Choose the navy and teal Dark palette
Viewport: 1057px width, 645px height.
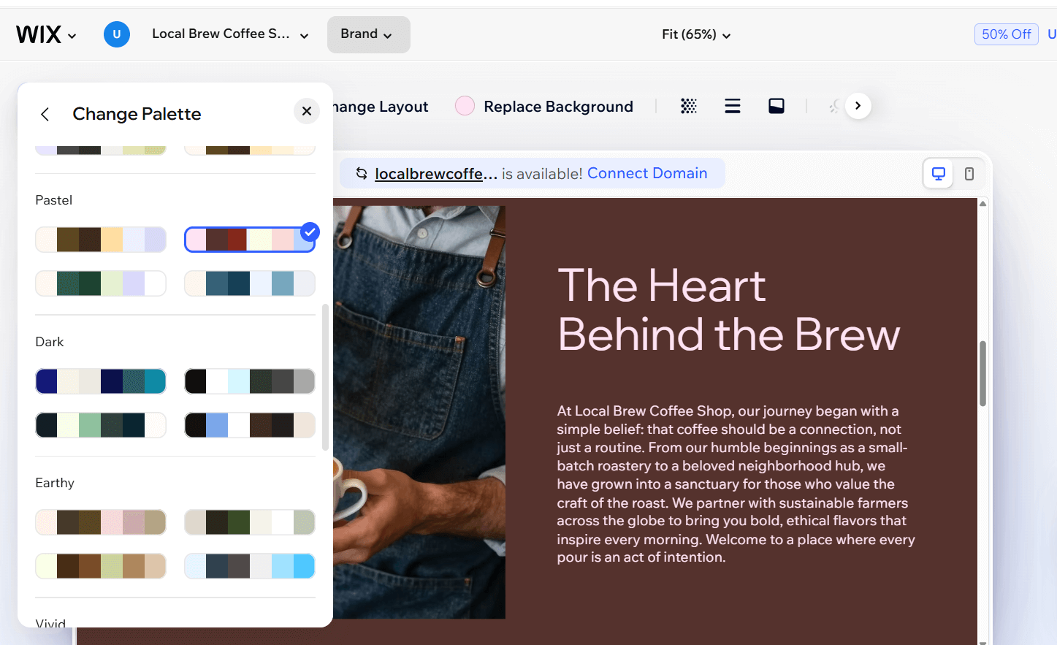coord(101,381)
